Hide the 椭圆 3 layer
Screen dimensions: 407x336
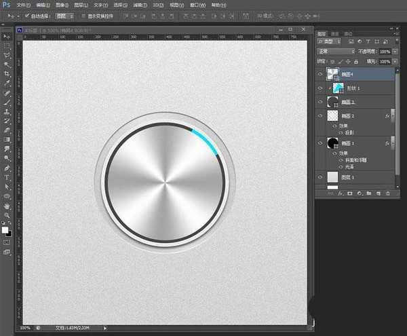click(x=320, y=102)
